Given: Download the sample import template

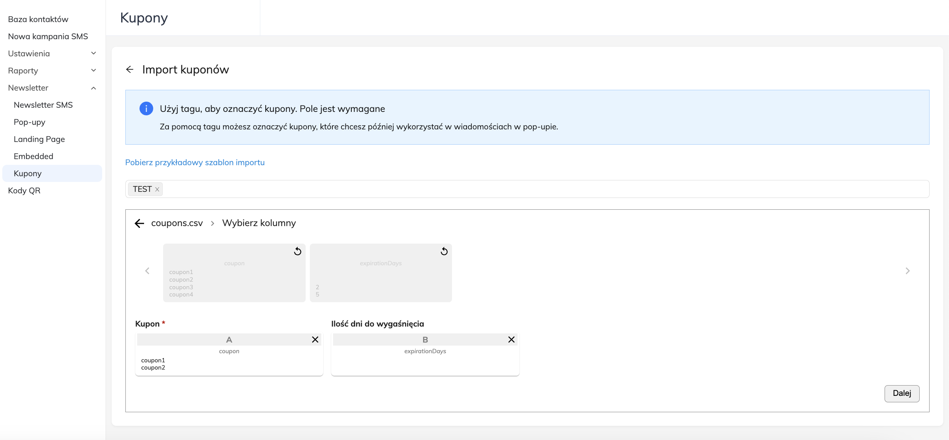Looking at the screenshot, I should click(195, 162).
